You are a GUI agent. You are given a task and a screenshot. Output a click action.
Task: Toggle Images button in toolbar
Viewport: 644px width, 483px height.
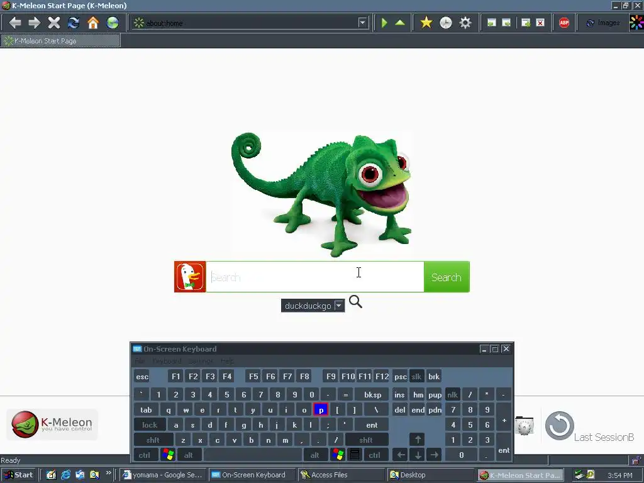click(603, 23)
